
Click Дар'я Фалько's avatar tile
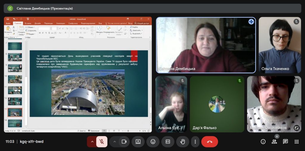tap(217, 104)
